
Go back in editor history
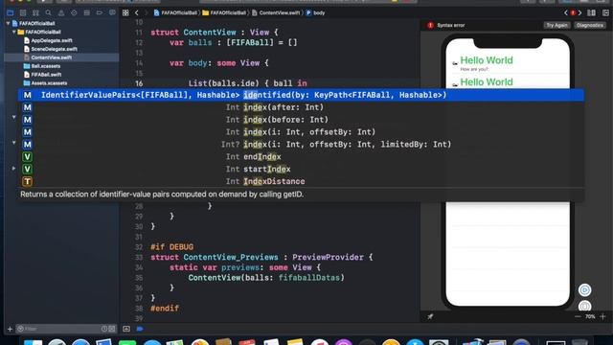pos(136,12)
